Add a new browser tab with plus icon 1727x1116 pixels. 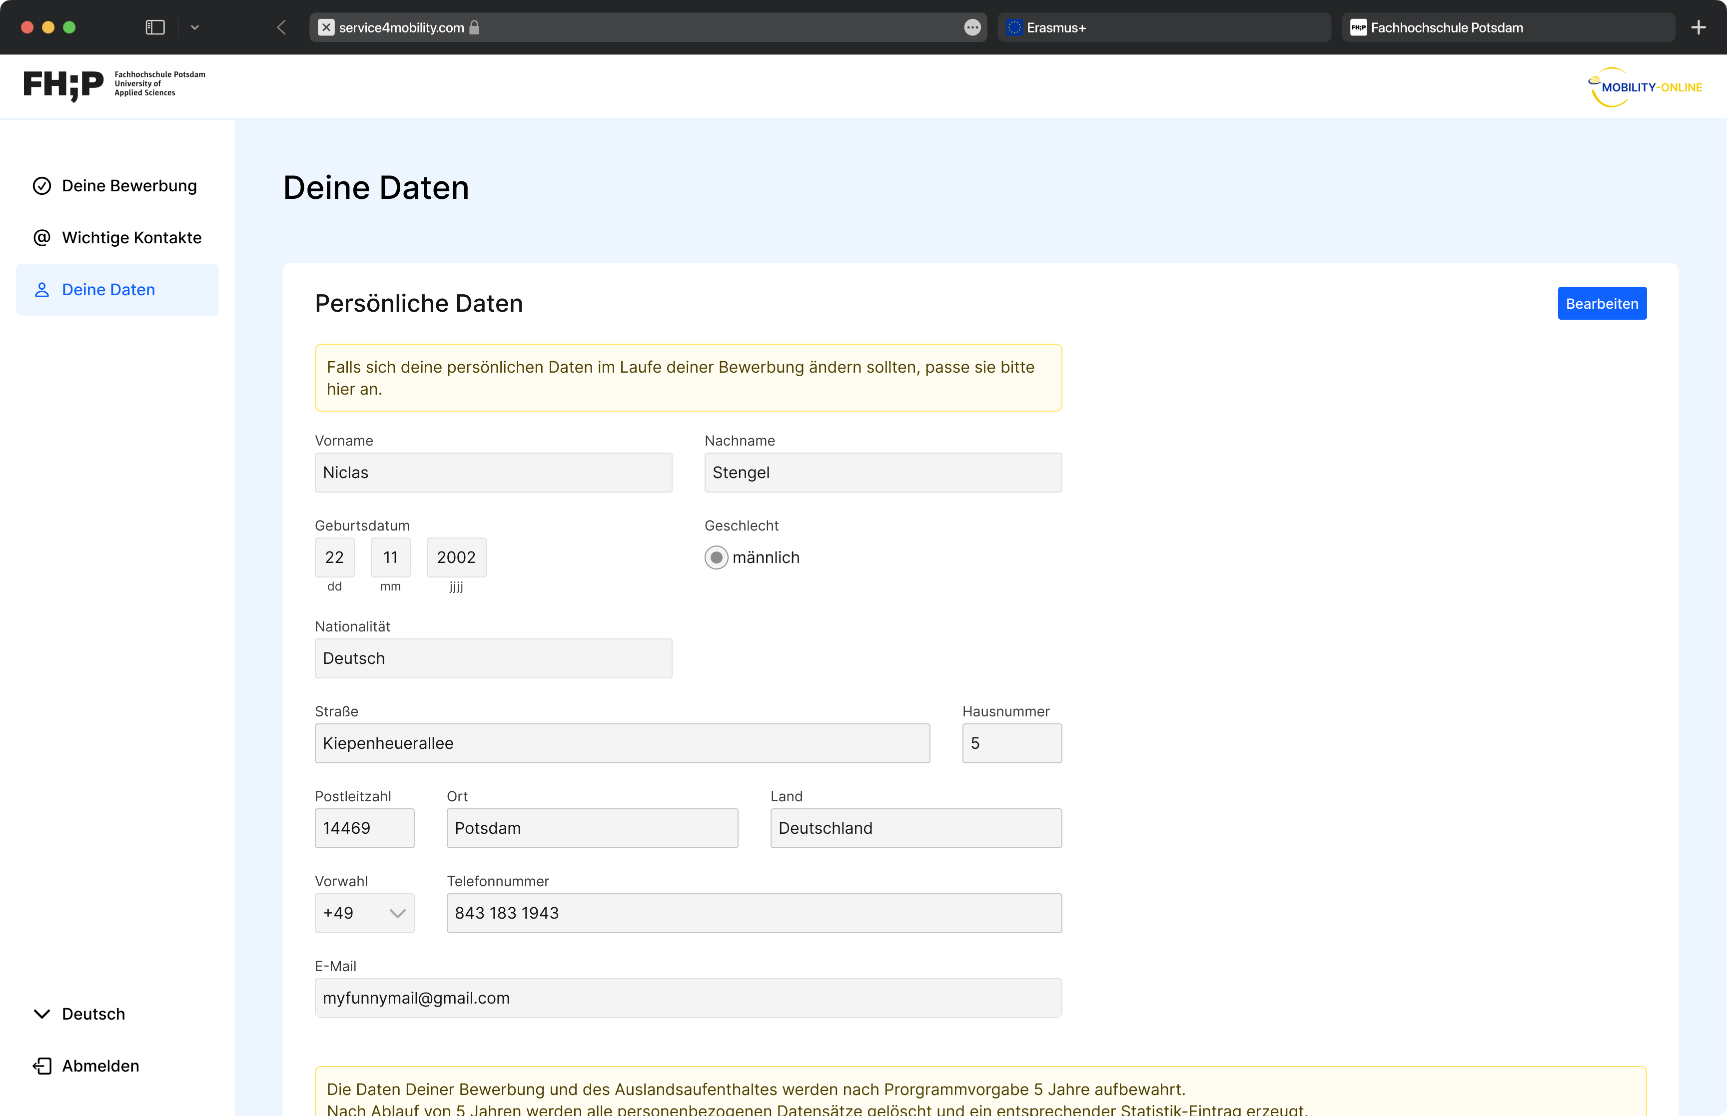pyautogui.click(x=1698, y=27)
